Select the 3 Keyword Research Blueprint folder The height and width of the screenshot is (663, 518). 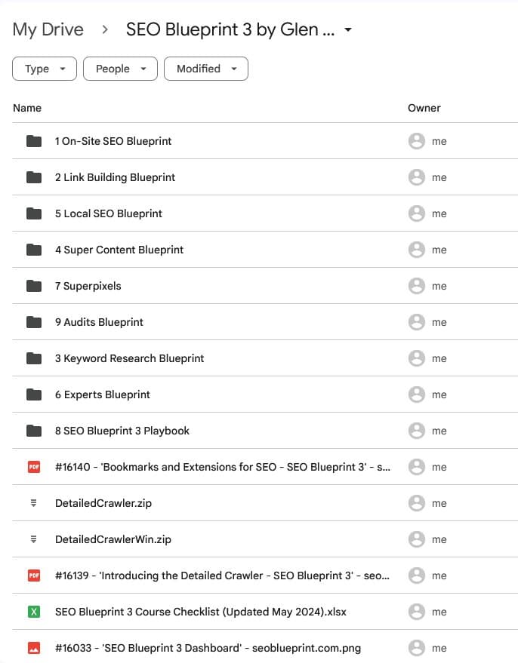(129, 358)
